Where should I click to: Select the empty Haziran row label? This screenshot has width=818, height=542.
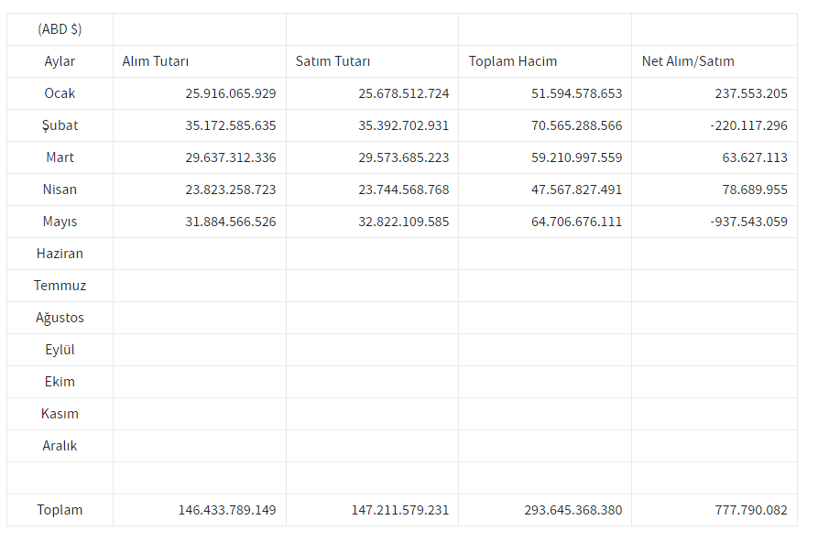pos(60,254)
